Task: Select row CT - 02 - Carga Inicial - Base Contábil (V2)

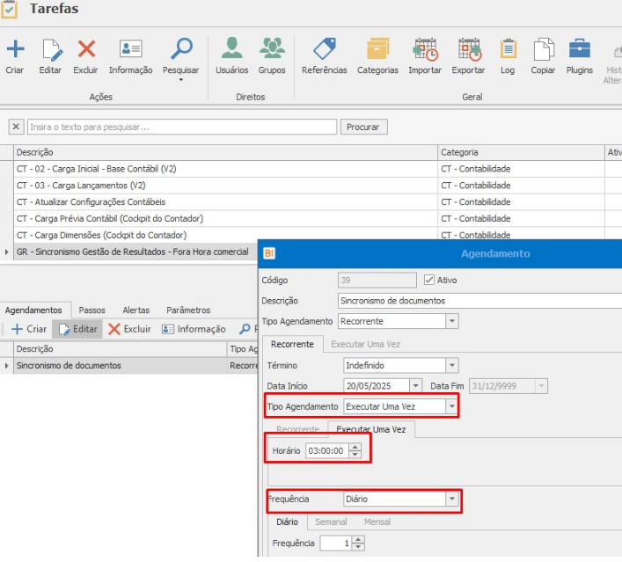Action: [226, 169]
